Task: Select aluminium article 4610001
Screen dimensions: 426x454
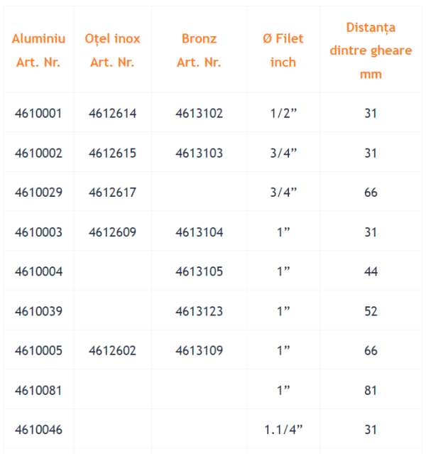Action: click(x=38, y=113)
